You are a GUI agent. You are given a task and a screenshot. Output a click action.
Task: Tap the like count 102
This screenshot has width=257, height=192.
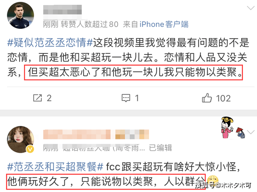pos(223,98)
